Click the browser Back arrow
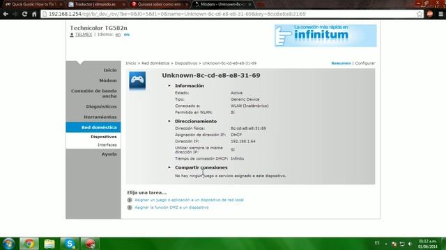Image resolution: width=446 pixels, height=250 pixels. pos(6,14)
